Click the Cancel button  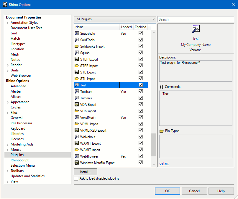point(194,191)
